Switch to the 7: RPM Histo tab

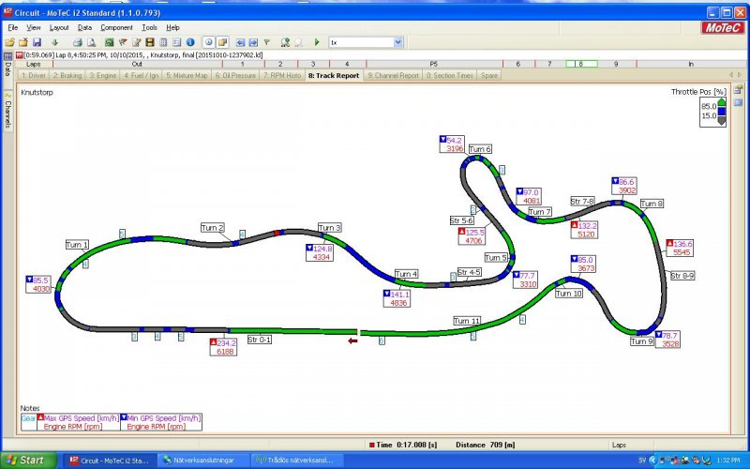pyautogui.click(x=282, y=75)
